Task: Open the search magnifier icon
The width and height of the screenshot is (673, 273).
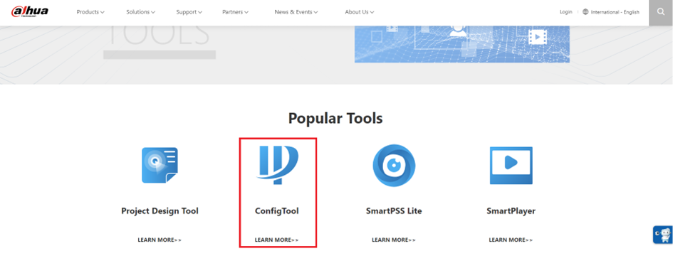Action: click(661, 12)
